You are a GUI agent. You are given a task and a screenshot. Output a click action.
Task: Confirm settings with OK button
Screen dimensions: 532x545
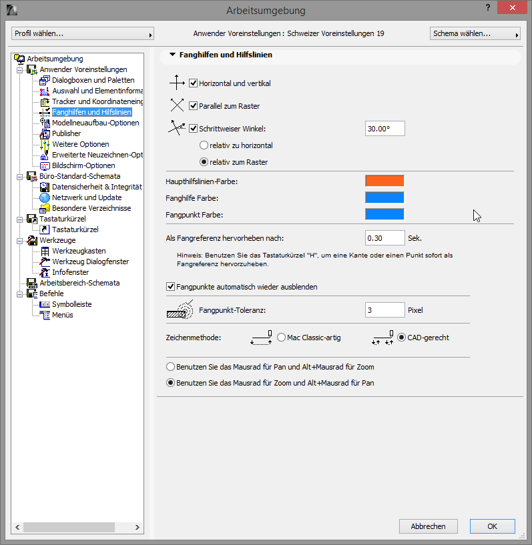click(x=493, y=526)
